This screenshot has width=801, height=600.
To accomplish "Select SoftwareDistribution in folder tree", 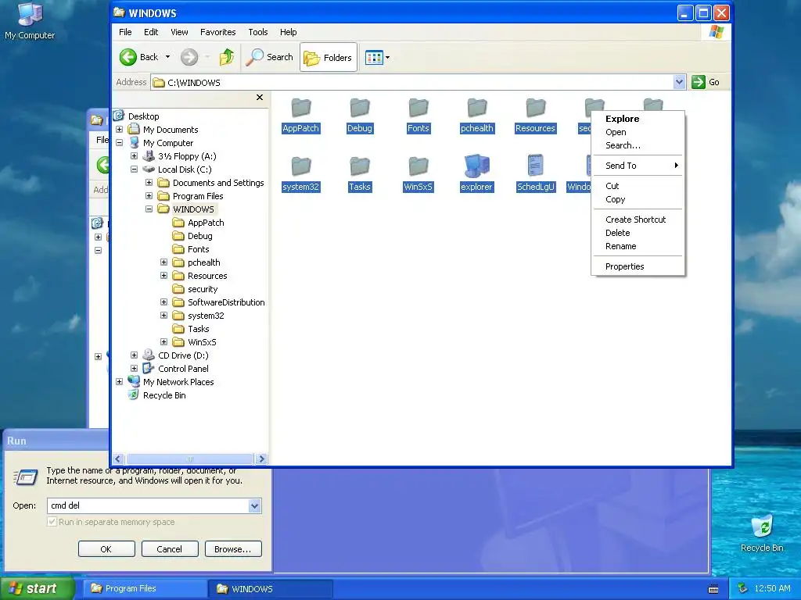I will click(226, 302).
